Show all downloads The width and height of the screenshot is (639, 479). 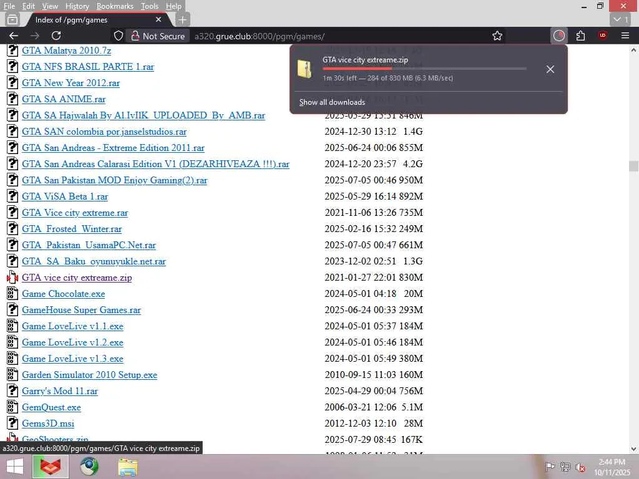click(x=332, y=102)
